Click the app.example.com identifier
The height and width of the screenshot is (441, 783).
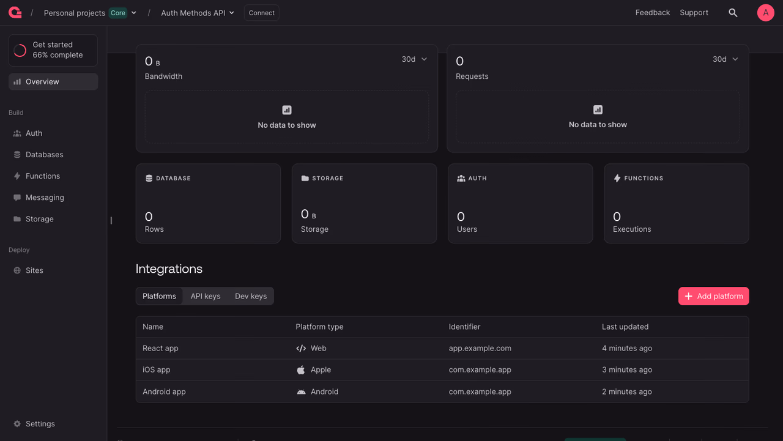(x=480, y=349)
